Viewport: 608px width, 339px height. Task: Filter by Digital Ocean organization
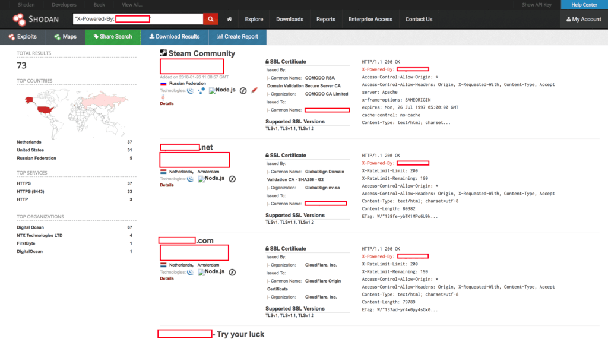30,227
